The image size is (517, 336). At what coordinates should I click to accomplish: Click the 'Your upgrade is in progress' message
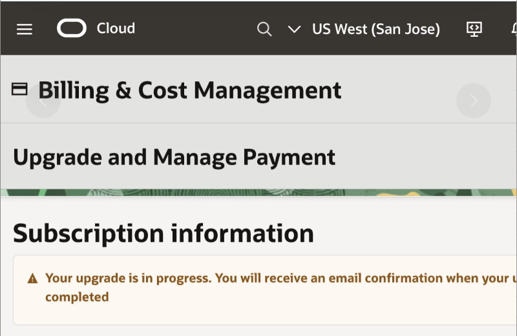click(128, 278)
